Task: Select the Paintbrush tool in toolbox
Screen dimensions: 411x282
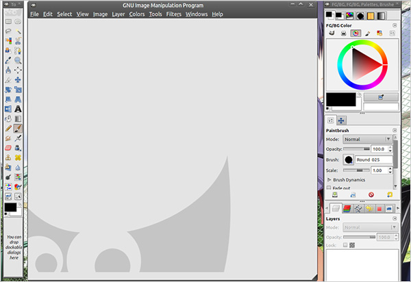Action: [x=18, y=129]
